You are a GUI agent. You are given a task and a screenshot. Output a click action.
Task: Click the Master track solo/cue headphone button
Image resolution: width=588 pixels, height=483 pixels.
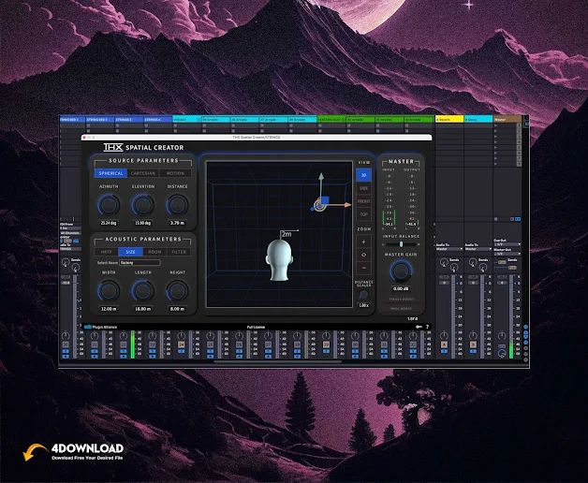coord(502,353)
